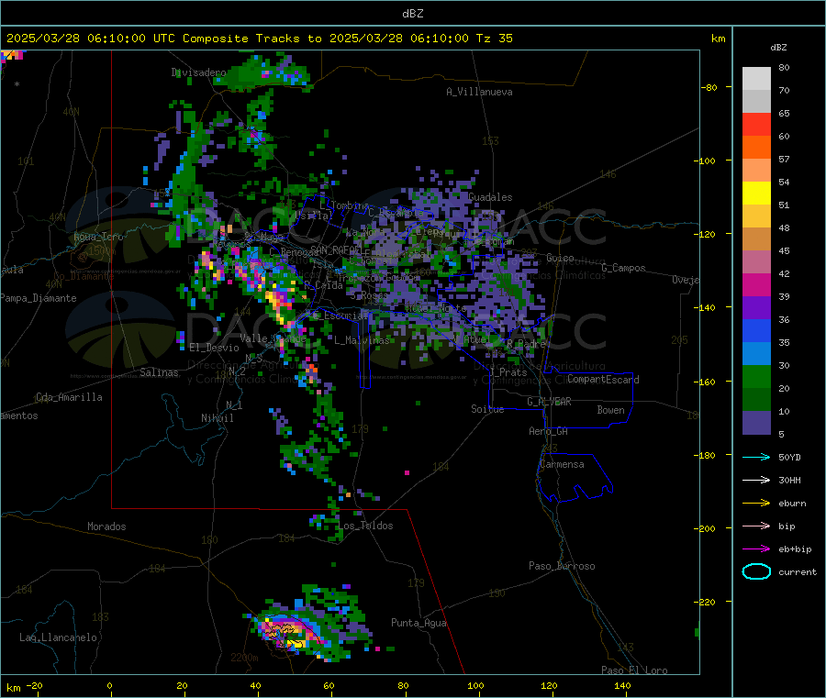Click the '60' tick on the horizontal km axis
The width and height of the screenshot is (826, 698).
(329, 685)
